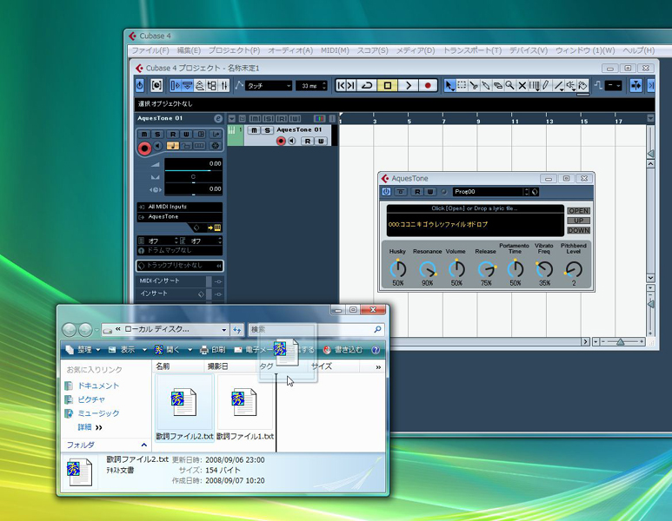
Task: Click DOWN button in AquesTone
Action: tap(579, 231)
